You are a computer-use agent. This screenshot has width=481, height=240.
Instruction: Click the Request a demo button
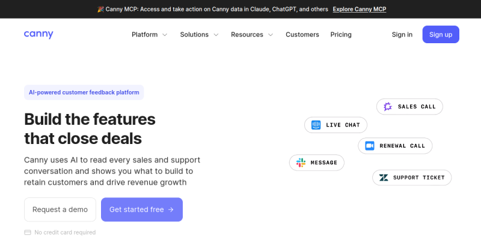pos(60,209)
